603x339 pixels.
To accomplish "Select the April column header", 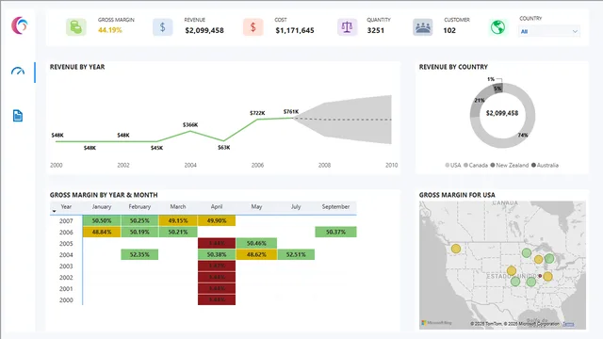I will (x=217, y=207).
